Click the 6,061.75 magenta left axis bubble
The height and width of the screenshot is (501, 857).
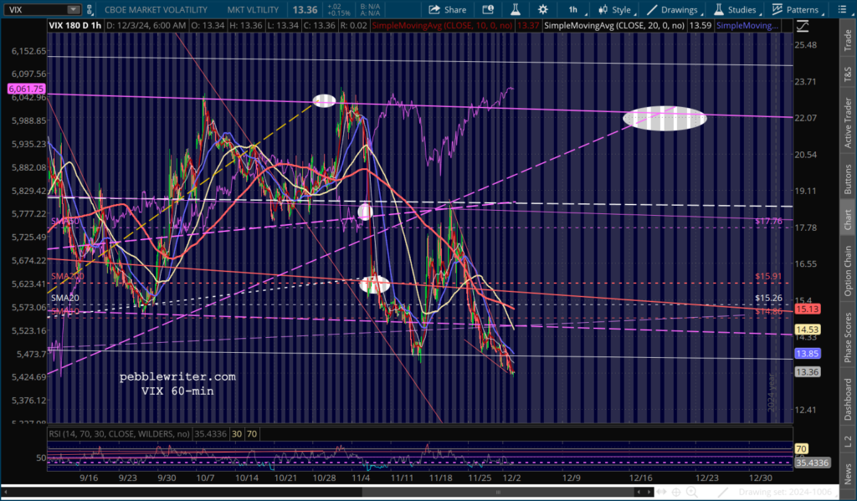tap(26, 89)
